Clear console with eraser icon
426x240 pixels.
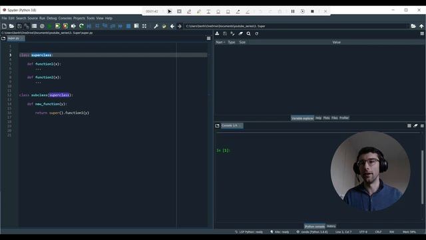click(x=415, y=126)
